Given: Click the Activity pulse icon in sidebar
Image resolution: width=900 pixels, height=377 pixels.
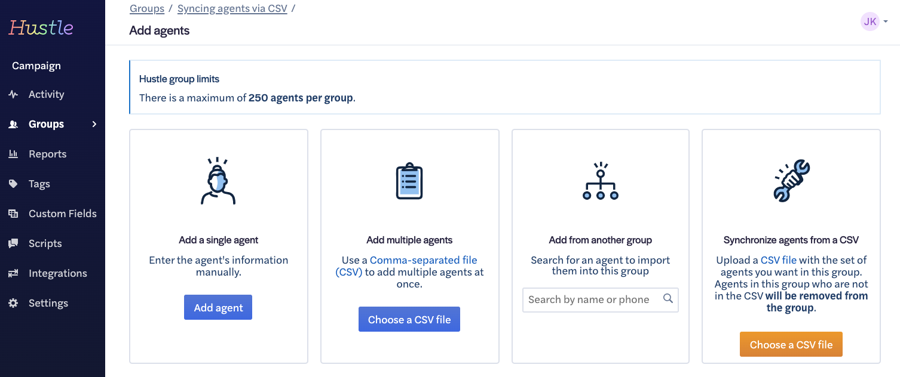Looking at the screenshot, I should pyautogui.click(x=13, y=94).
